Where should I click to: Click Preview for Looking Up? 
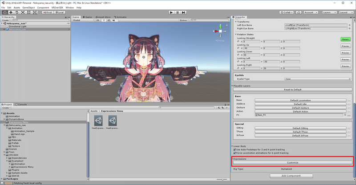click(346, 46)
